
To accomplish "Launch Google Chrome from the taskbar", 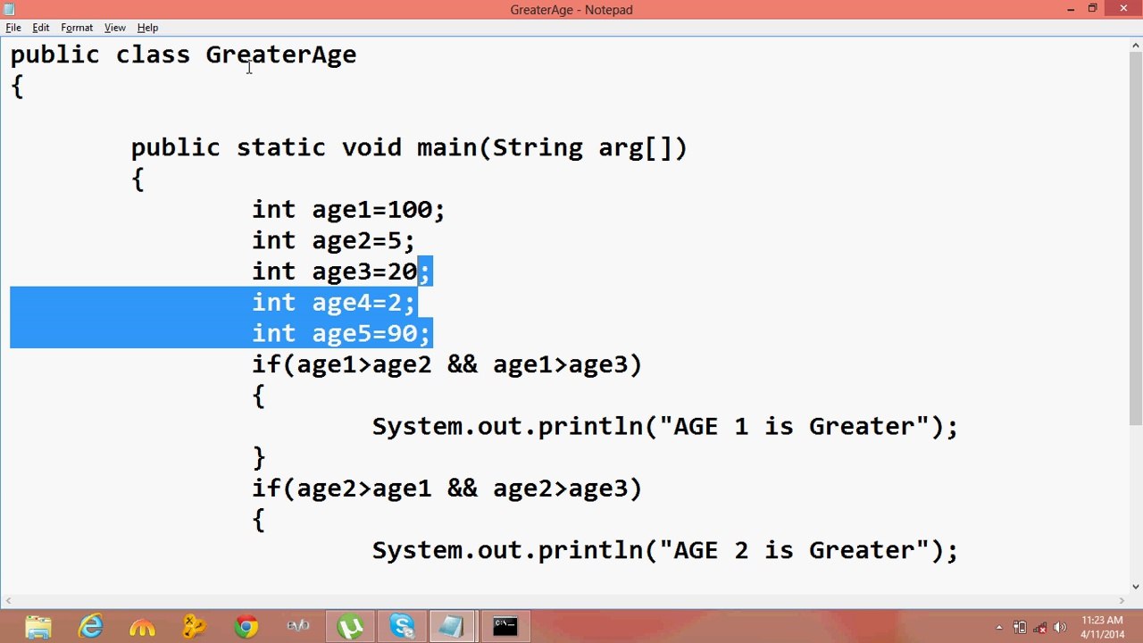I will 246,627.
